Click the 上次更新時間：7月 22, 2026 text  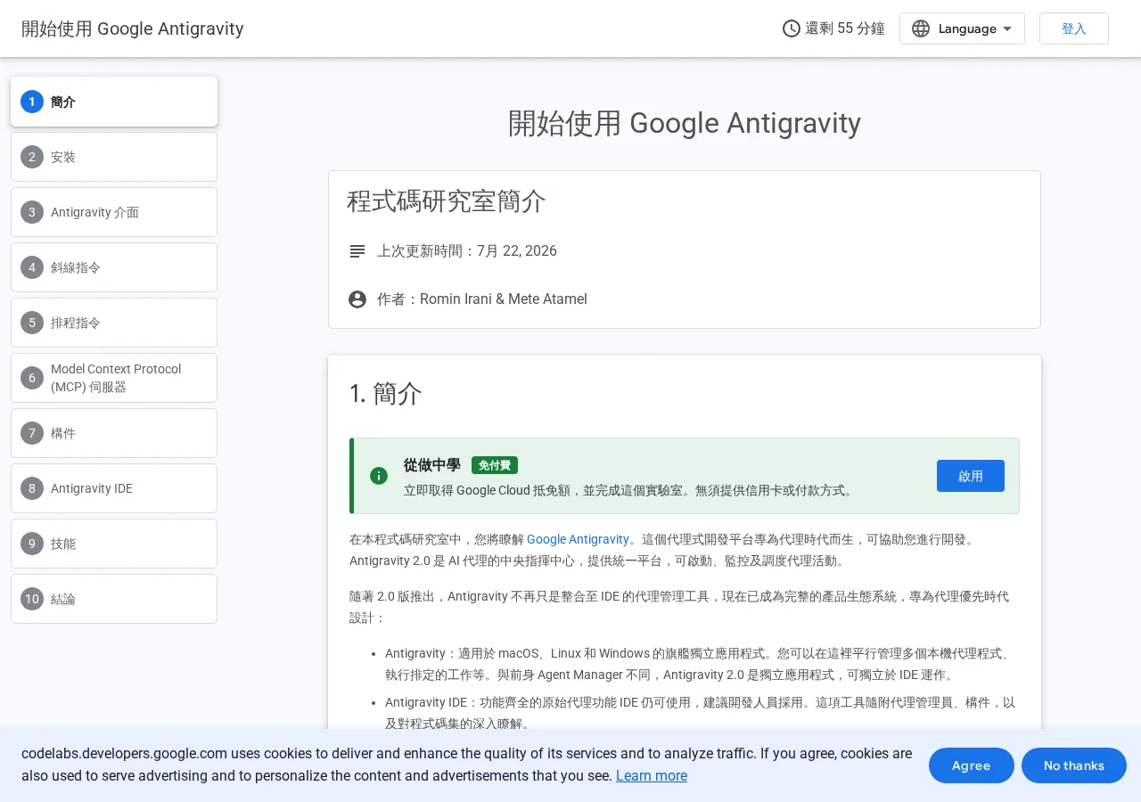pyautogui.click(x=467, y=251)
